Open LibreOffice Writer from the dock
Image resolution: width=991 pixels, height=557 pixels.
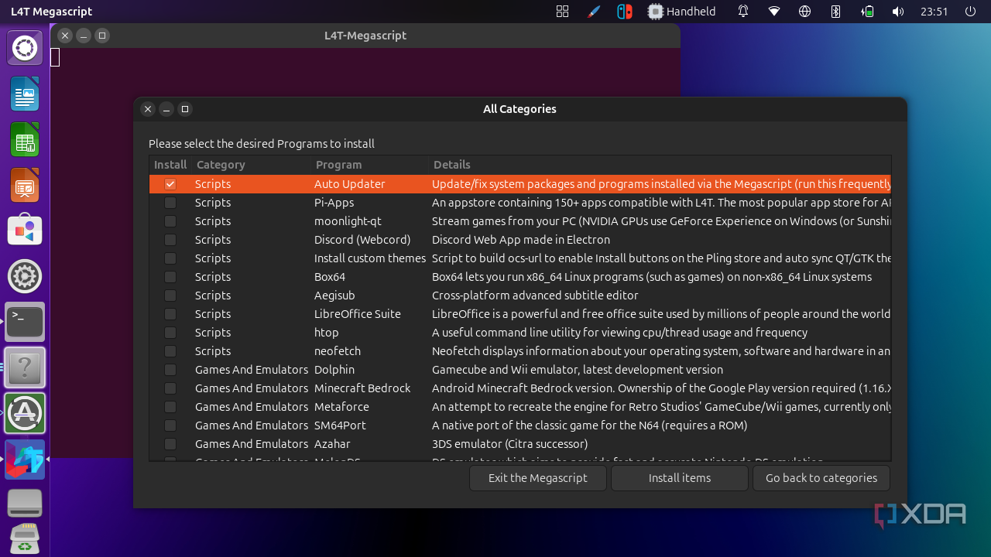point(25,94)
